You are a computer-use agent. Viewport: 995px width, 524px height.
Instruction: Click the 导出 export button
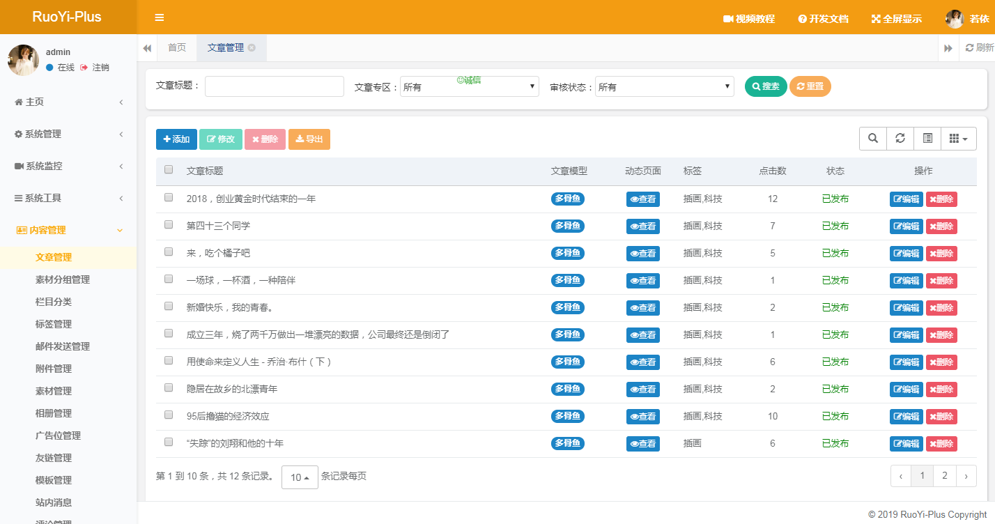pos(309,139)
